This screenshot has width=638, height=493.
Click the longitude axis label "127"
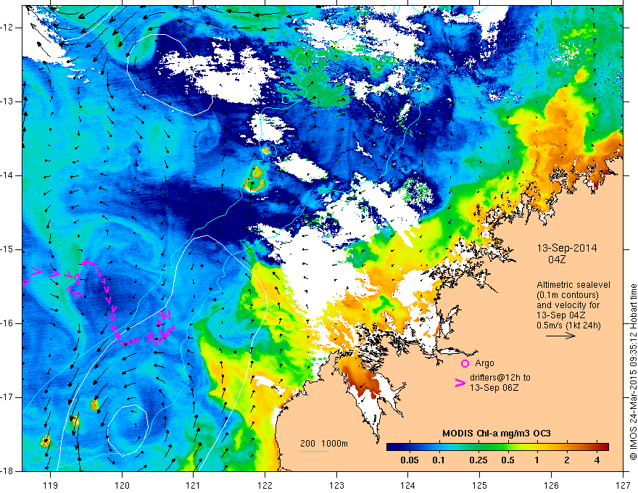coord(623,485)
